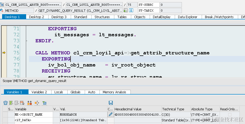This screenshot has width=245, height=124.
Task: Open the Tables tab
Action: tap(122, 17)
